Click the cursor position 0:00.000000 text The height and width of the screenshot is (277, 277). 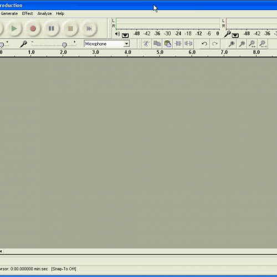click(22, 269)
